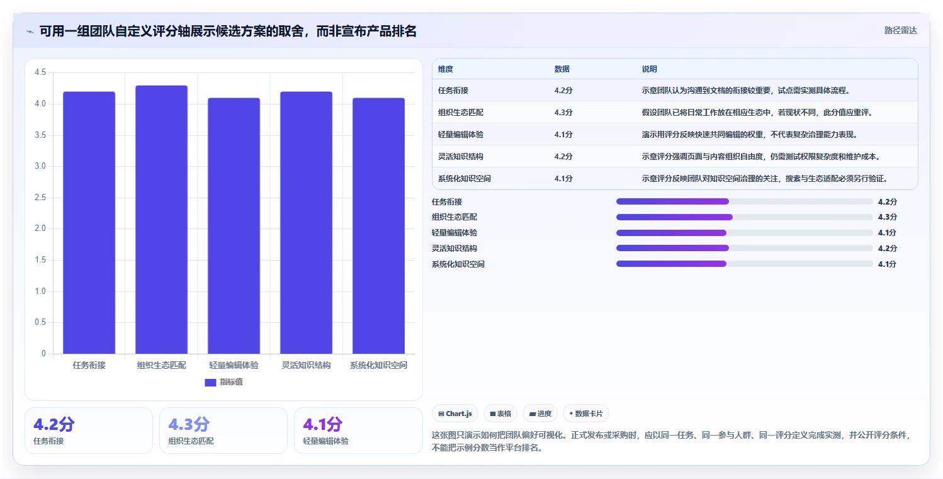
Task: Click the 维度 column header
Action: (446, 69)
